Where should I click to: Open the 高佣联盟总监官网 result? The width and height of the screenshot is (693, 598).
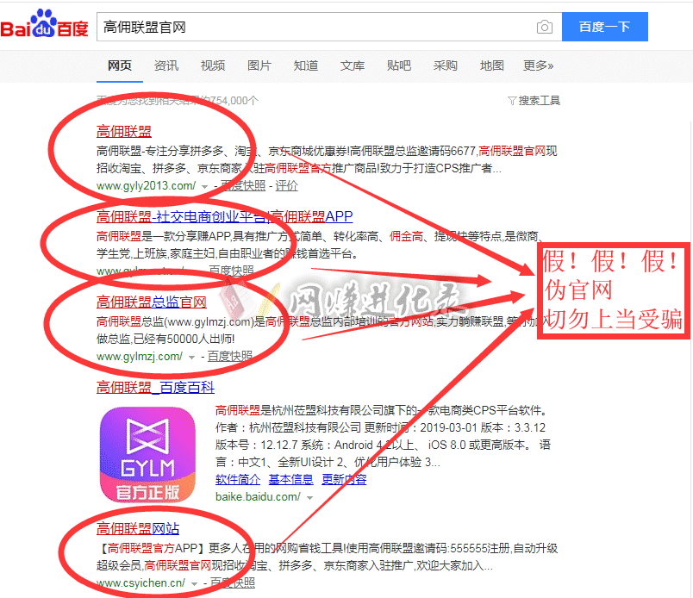coord(152,302)
